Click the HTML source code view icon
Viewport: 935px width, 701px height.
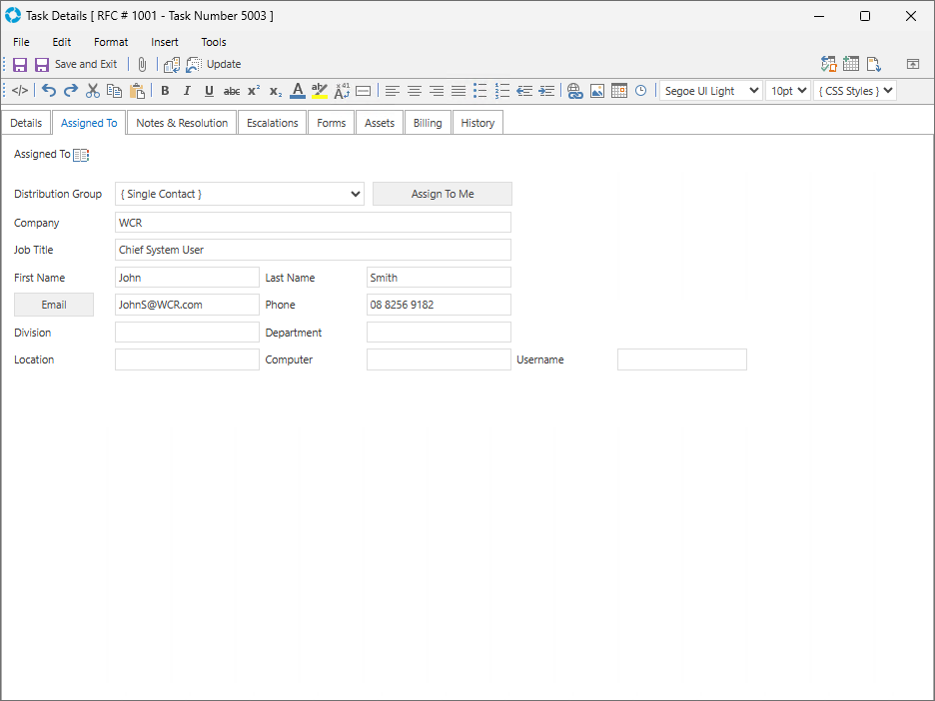coord(20,91)
